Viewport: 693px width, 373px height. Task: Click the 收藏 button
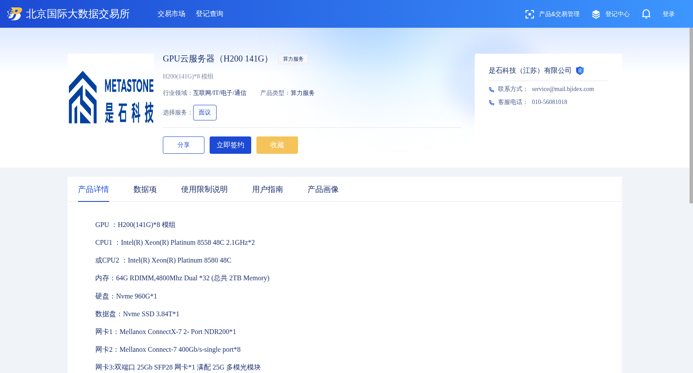point(277,145)
